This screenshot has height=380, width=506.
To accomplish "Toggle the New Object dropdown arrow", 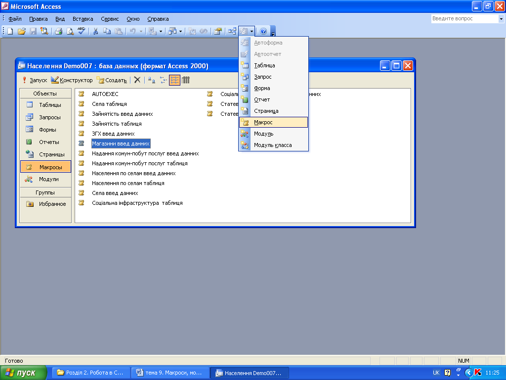I will [252, 31].
